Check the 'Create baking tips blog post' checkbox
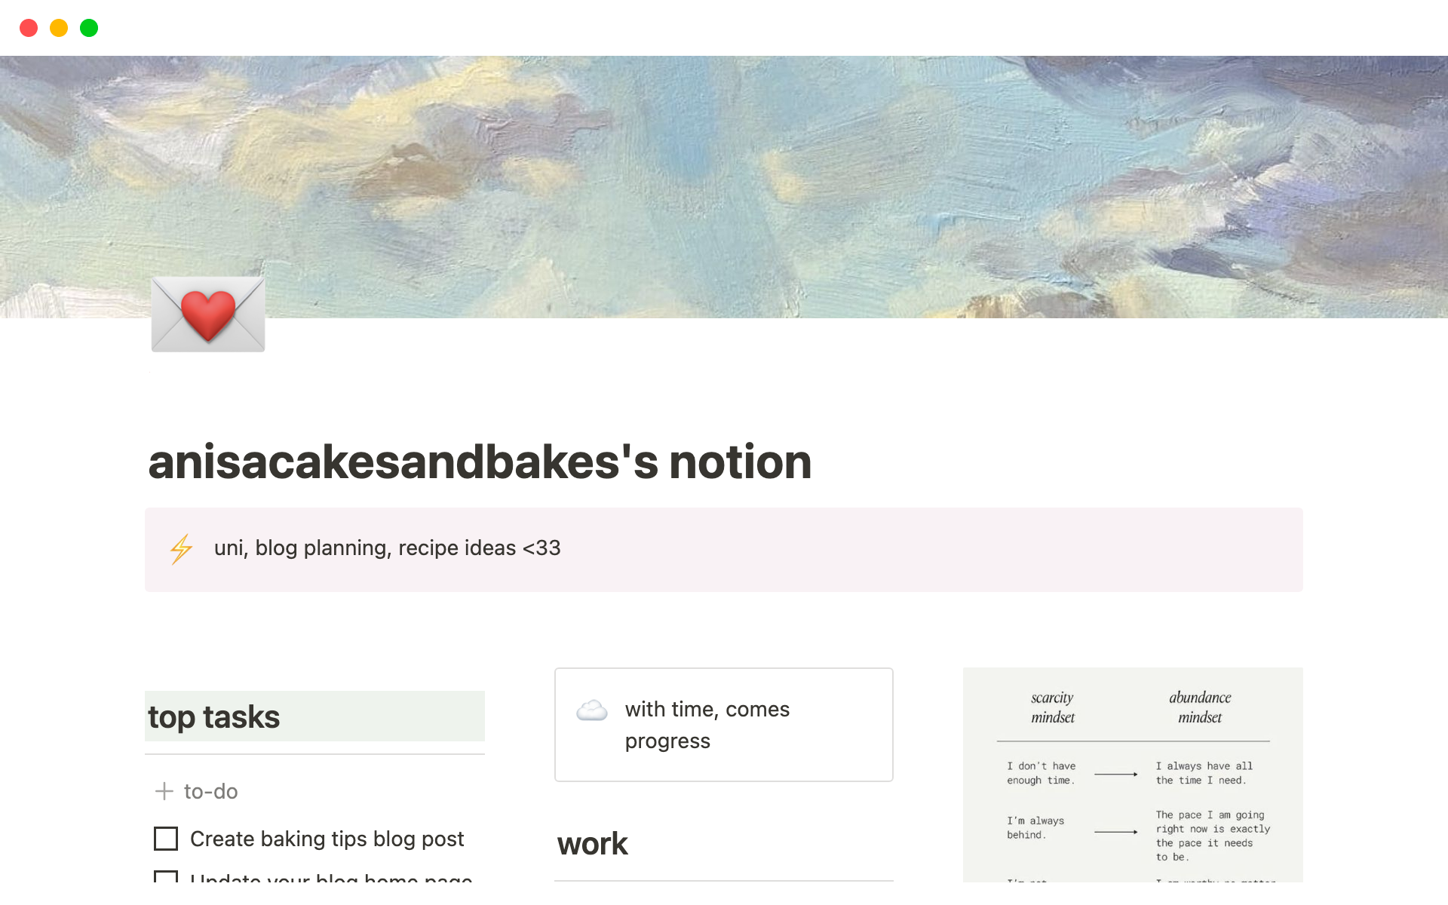Image resolution: width=1448 pixels, height=905 pixels. click(x=166, y=839)
